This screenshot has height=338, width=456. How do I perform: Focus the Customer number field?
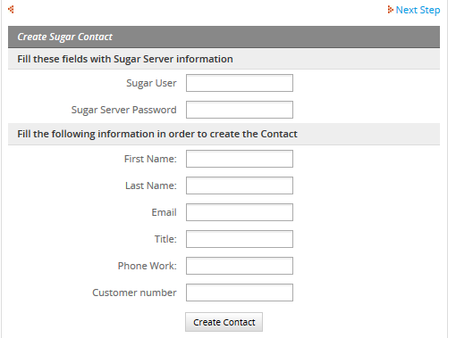tap(240, 293)
